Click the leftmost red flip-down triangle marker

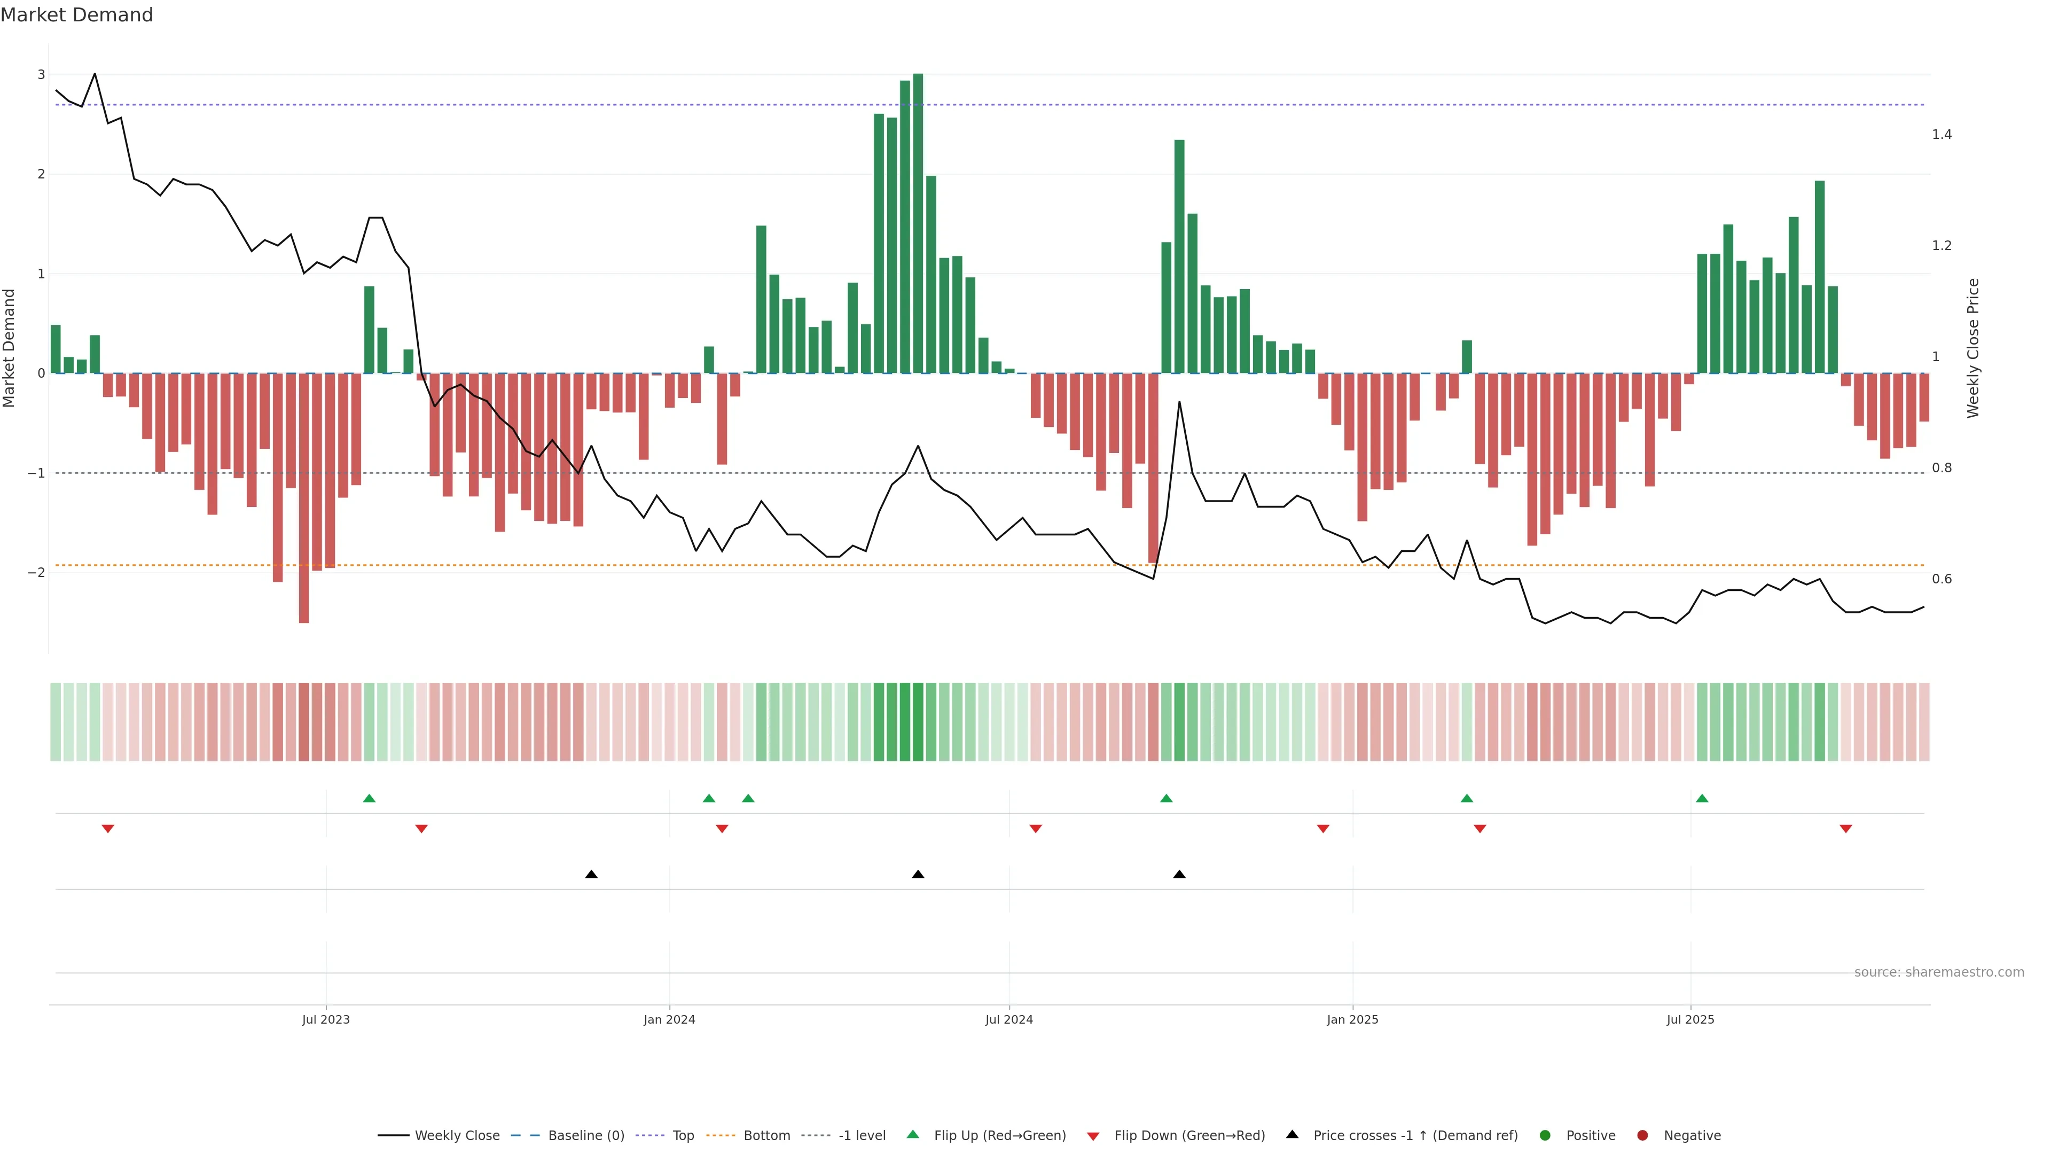tap(107, 829)
